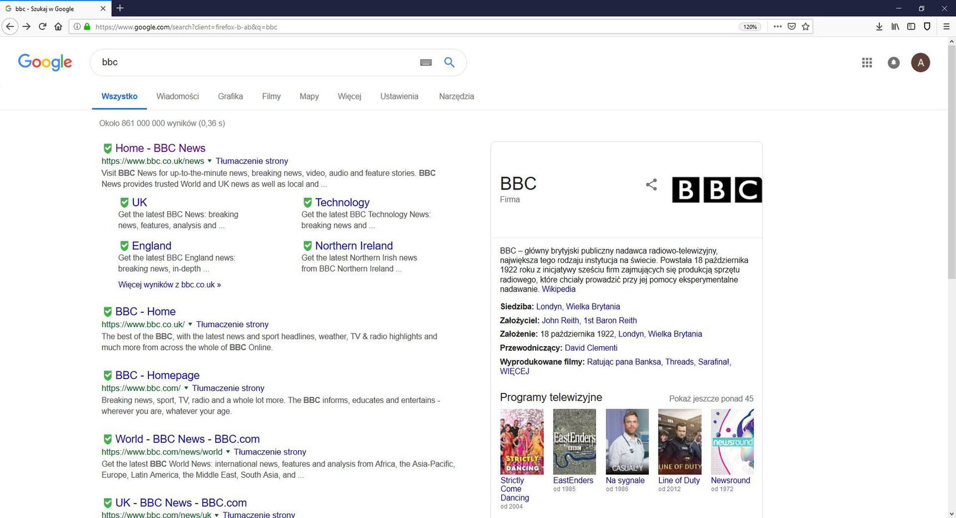Viewport: 956px width, 518px height.
Task: Open the Firefox hamburger menu
Action: pos(947,27)
